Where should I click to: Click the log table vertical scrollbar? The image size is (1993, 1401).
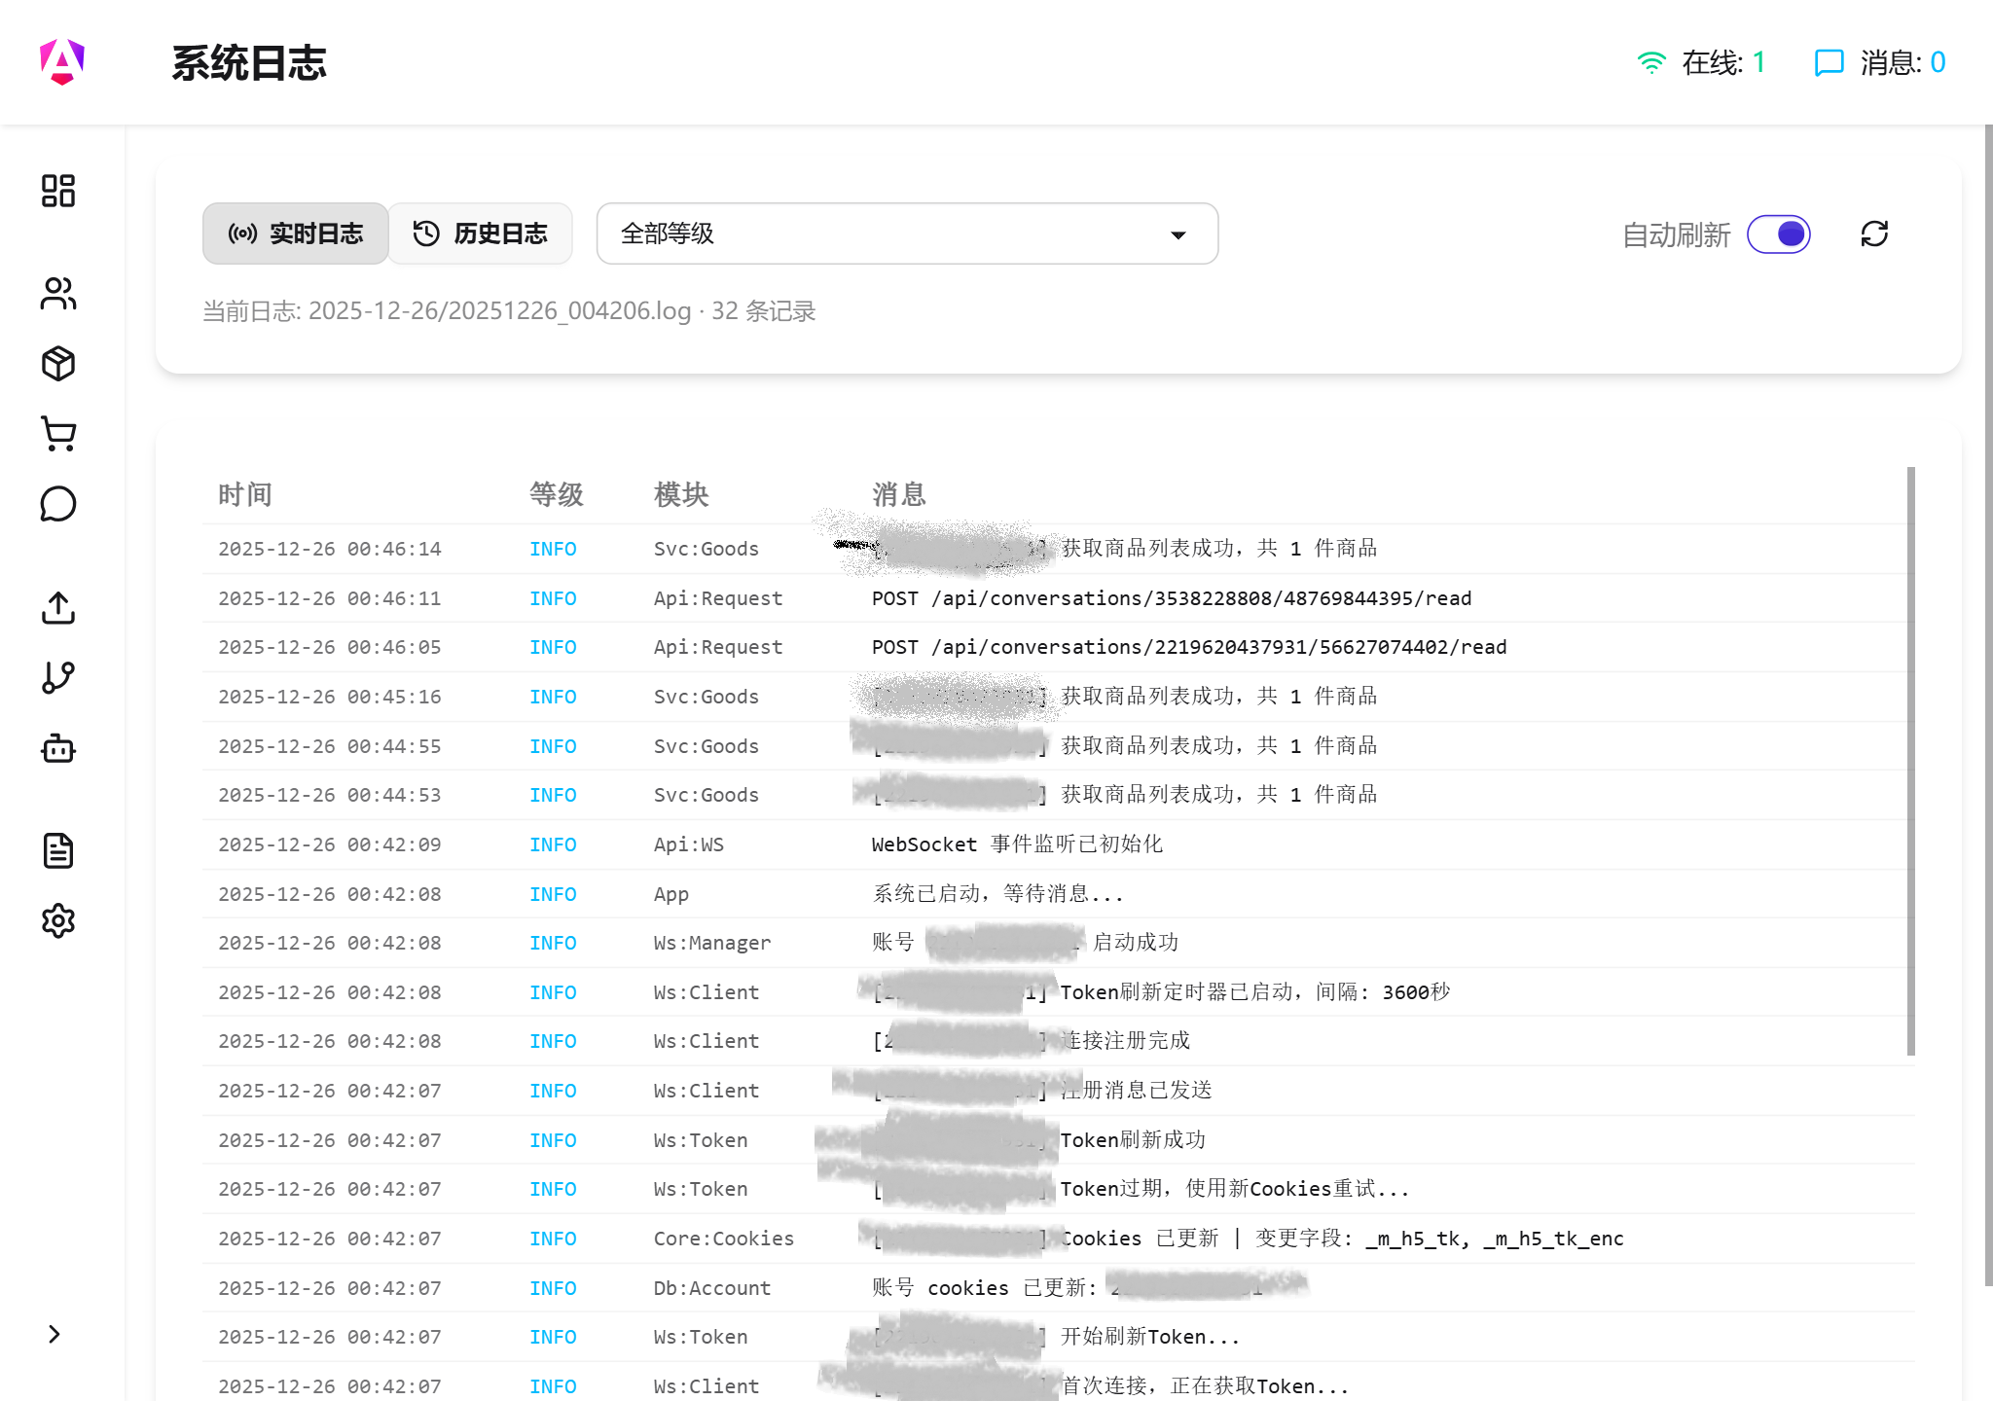(x=1910, y=759)
